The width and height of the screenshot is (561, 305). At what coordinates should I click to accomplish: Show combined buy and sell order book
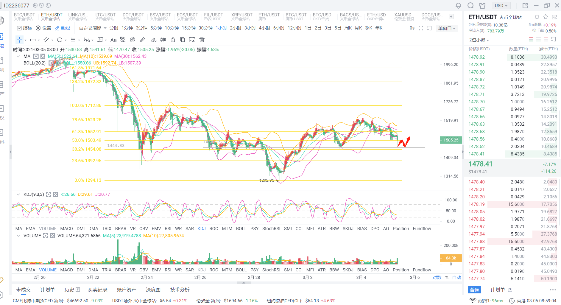coord(531,39)
